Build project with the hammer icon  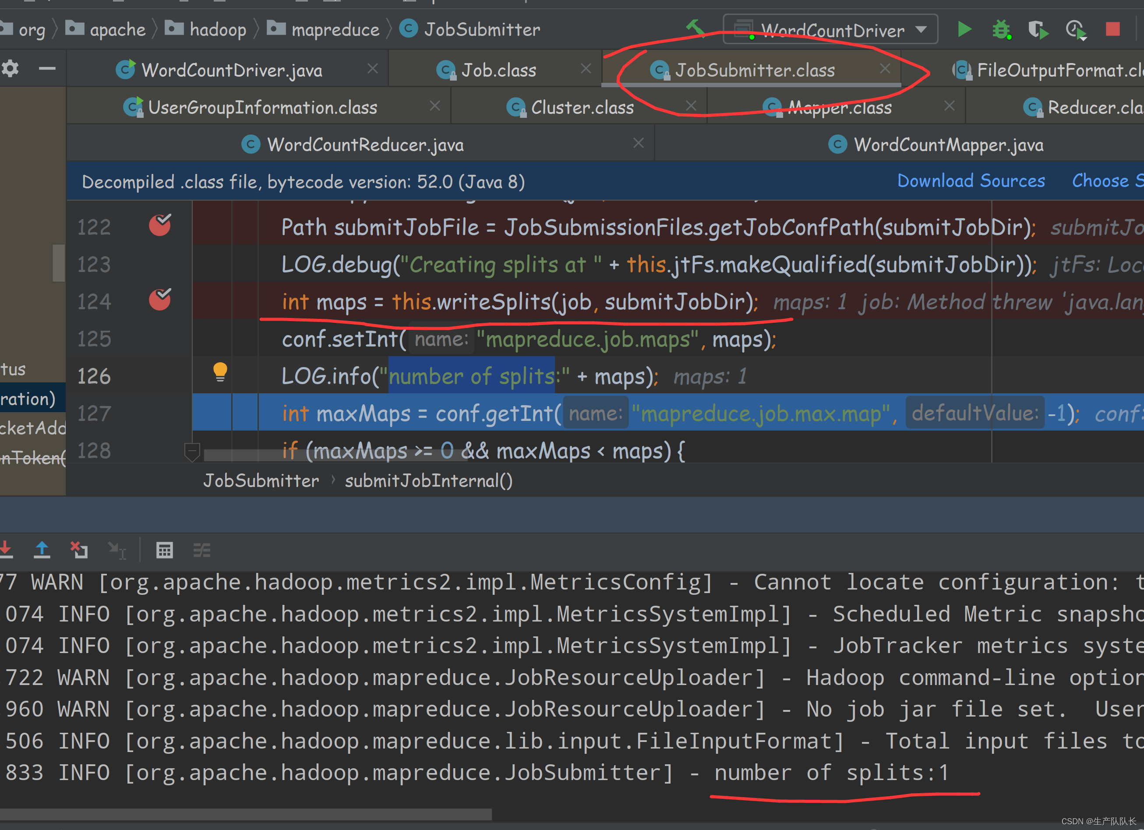pyautogui.click(x=696, y=28)
